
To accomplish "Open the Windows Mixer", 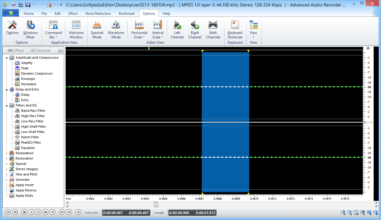I will 30,29.
